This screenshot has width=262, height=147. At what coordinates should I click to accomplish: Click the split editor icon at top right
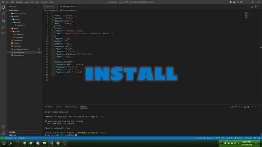(255, 7)
